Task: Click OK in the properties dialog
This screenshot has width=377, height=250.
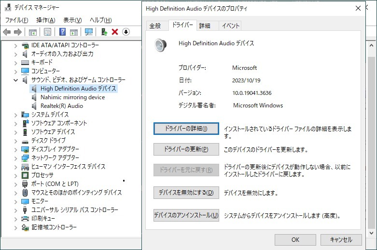Action: [295, 240]
